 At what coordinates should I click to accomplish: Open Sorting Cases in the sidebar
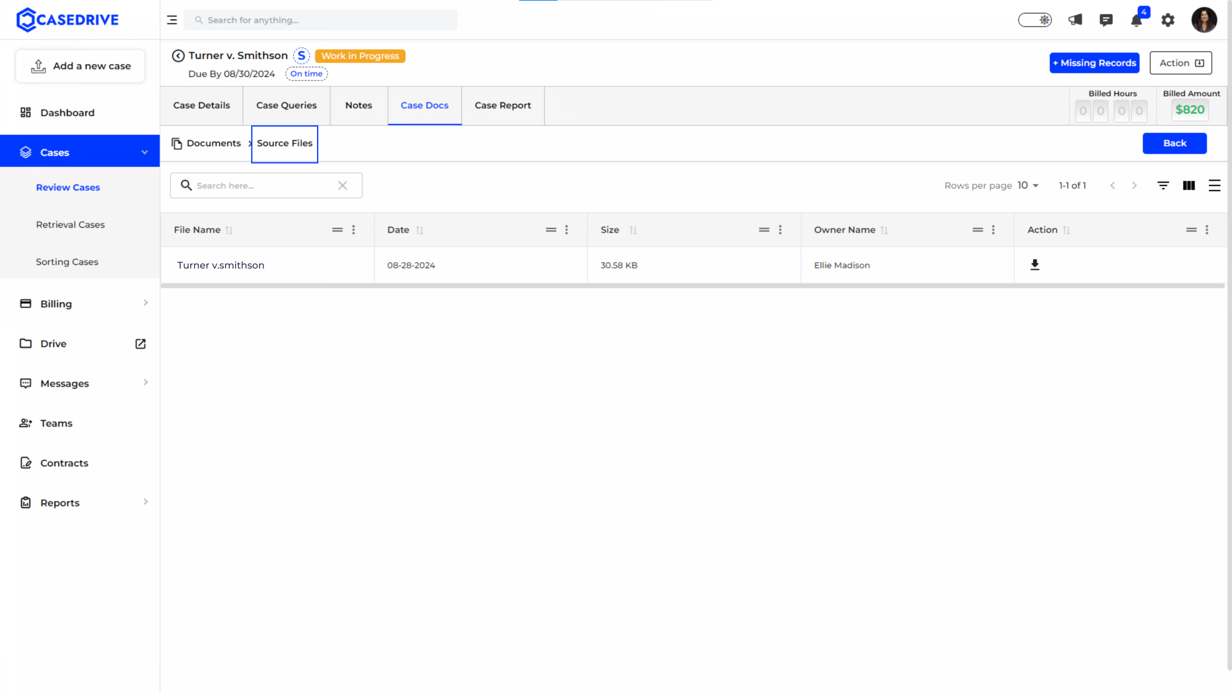(x=67, y=262)
